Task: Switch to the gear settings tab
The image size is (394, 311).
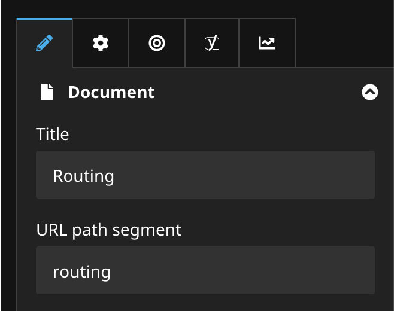Action: (101, 43)
